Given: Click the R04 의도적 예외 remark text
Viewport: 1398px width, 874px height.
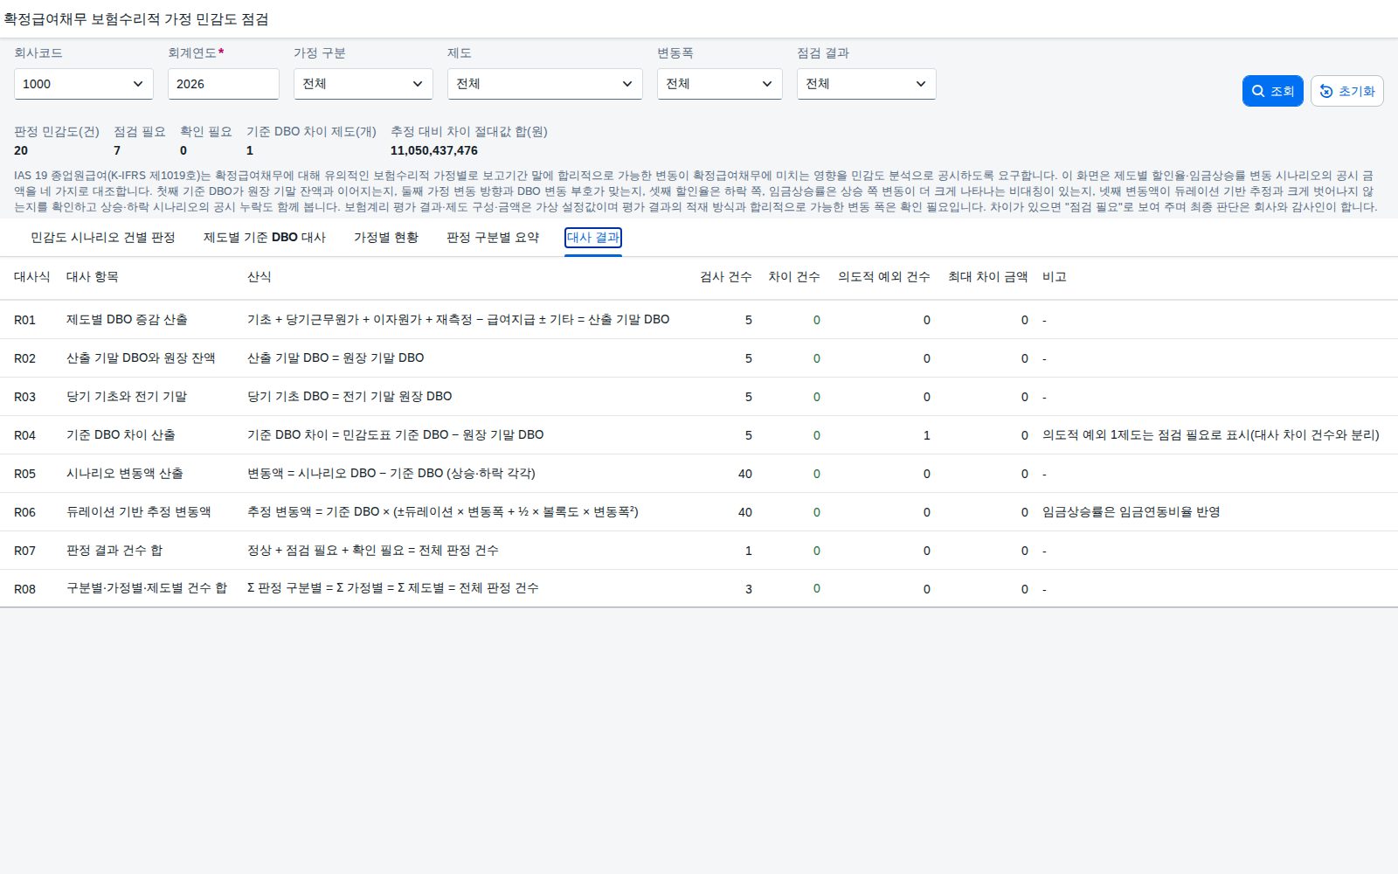Looking at the screenshot, I should point(1211,435).
